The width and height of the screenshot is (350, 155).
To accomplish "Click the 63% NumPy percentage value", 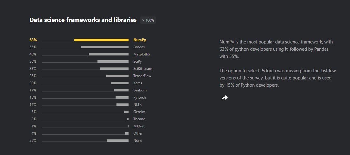I will tap(33, 40).
